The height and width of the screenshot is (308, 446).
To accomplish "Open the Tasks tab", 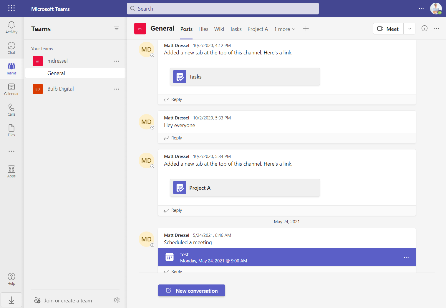I will click(236, 29).
